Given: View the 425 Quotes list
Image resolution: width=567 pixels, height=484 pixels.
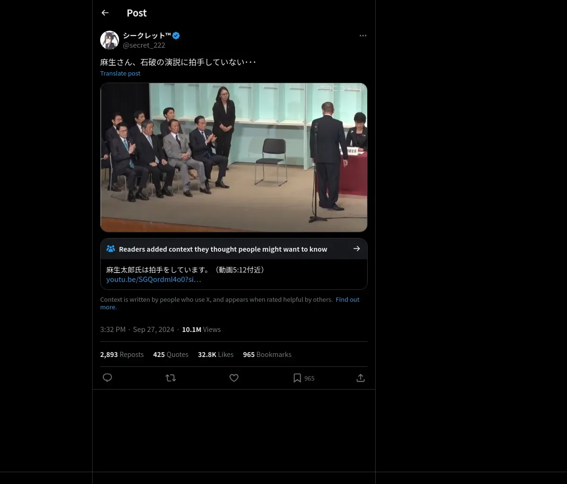Looking at the screenshot, I should click(x=171, y=354).
